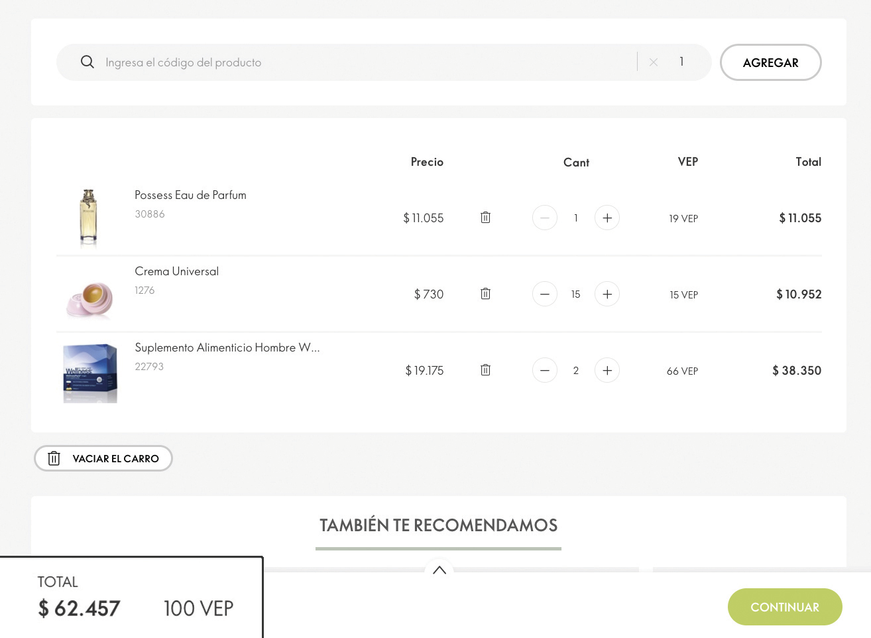
Task: Delete Possess Eau de Parfum from cart
Action: tap(485, 218)
